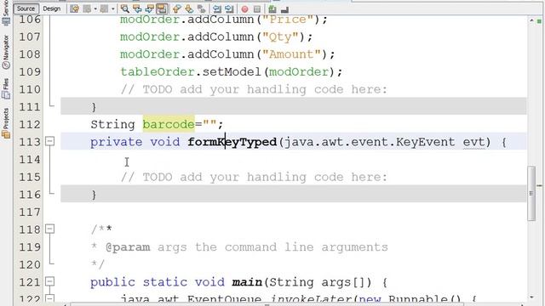545x306 pixels.
Task: Collapse the main method fold at line 121
Action: (x=50, y=281)
